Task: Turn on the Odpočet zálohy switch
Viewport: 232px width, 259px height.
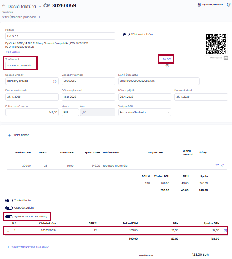Action: [9, 208]
